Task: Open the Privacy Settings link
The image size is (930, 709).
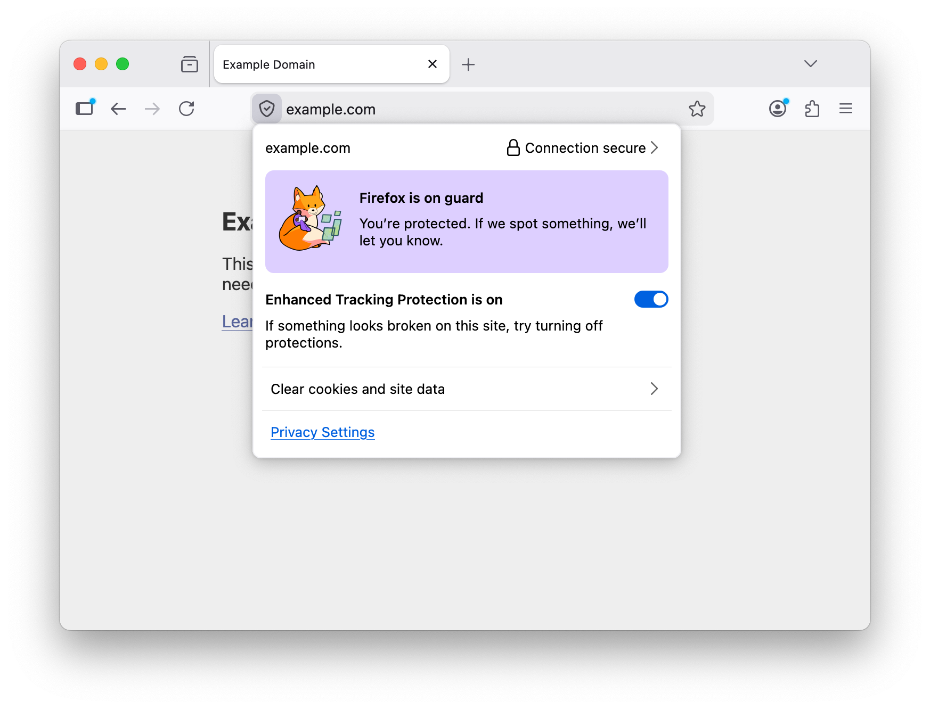Action: coord(323,432)
